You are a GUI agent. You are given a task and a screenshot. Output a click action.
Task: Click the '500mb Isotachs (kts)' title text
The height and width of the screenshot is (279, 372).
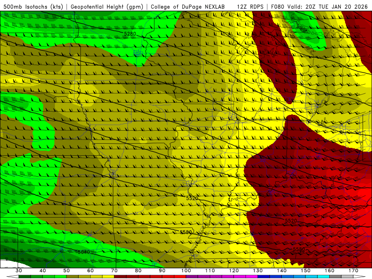coord(33,7)
